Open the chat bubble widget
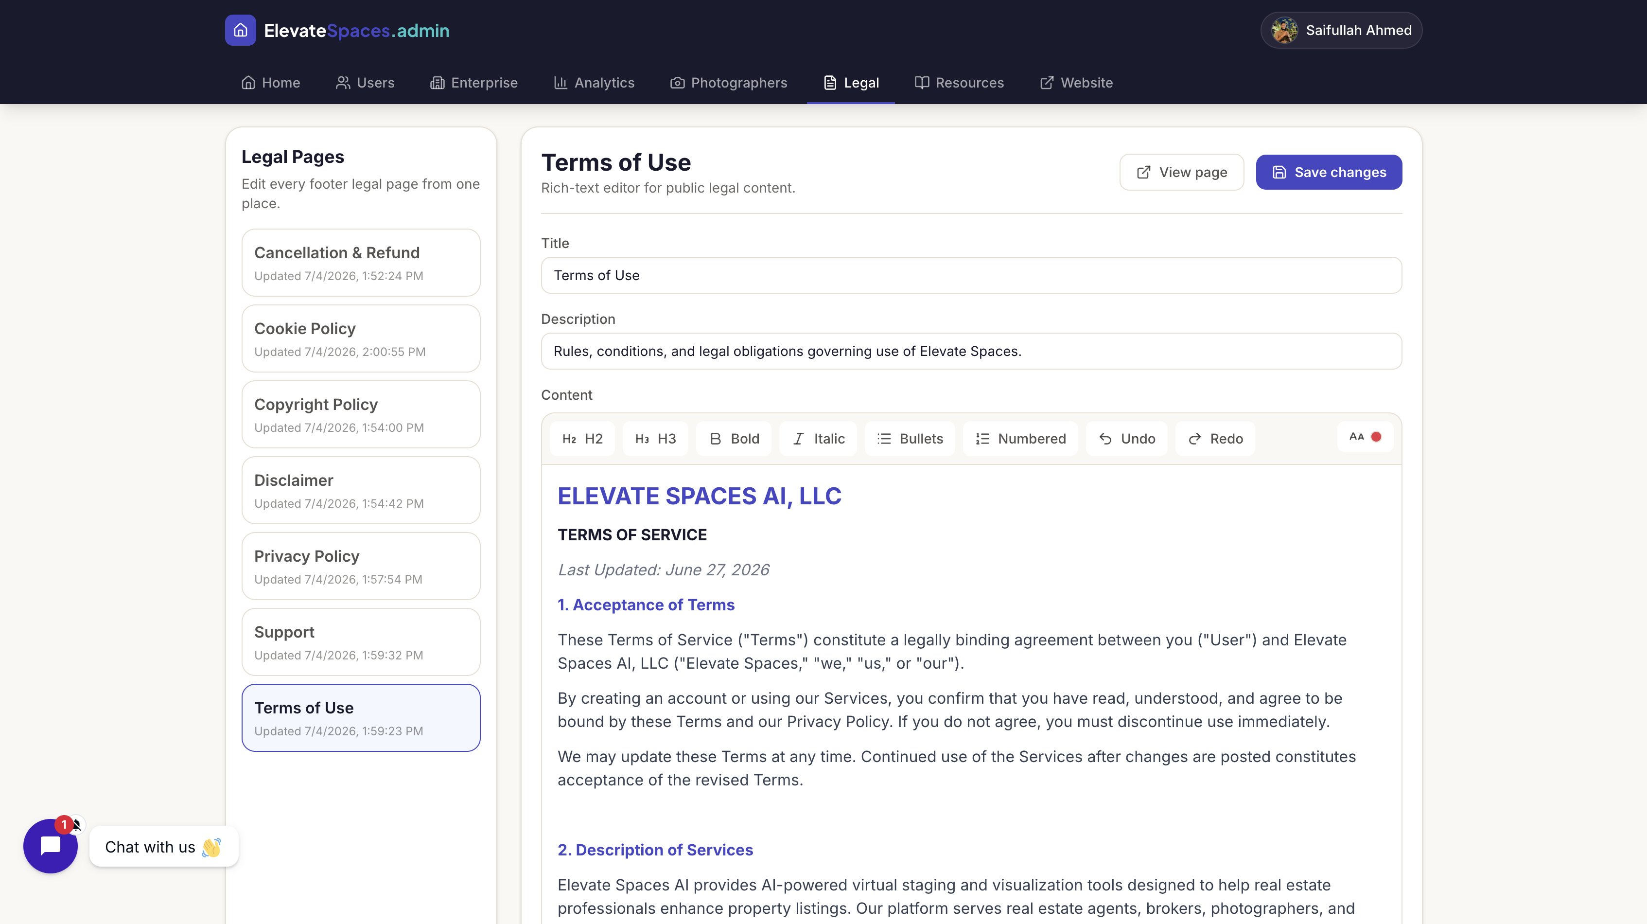1647x924 pixels. tap(51, 846)
